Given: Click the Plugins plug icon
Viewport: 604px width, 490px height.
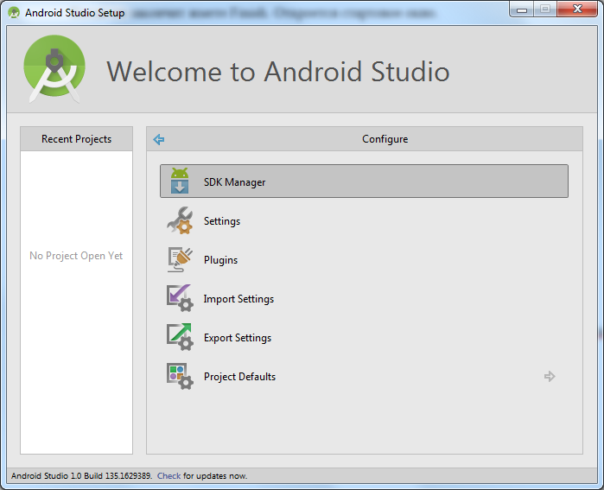Looking at the screenshot, I should pyautogui.click(x=179, y=260).
